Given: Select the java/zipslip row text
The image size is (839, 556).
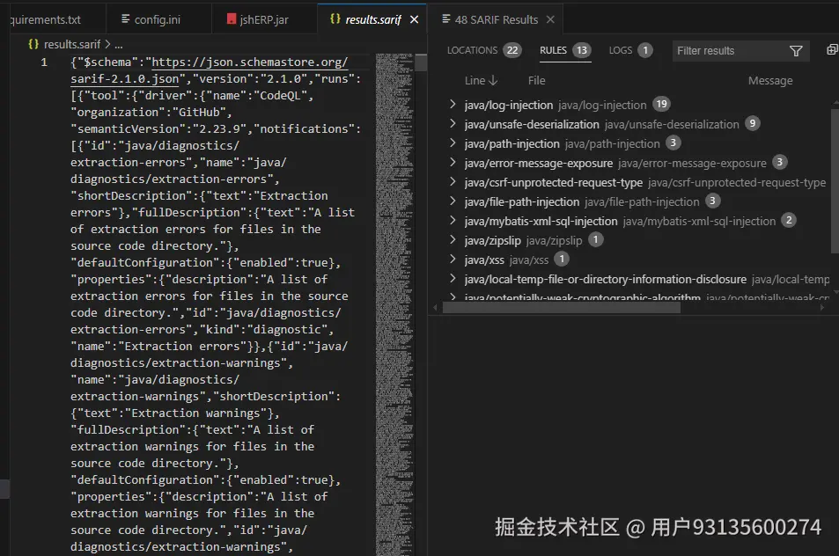Looking at the screenshot, I should point(492,240).
